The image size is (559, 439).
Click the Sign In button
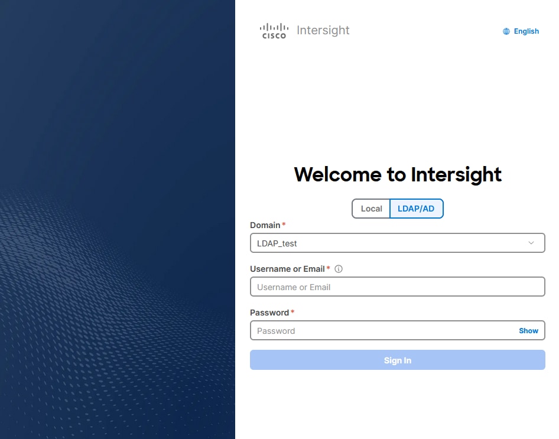click(398, 360)
